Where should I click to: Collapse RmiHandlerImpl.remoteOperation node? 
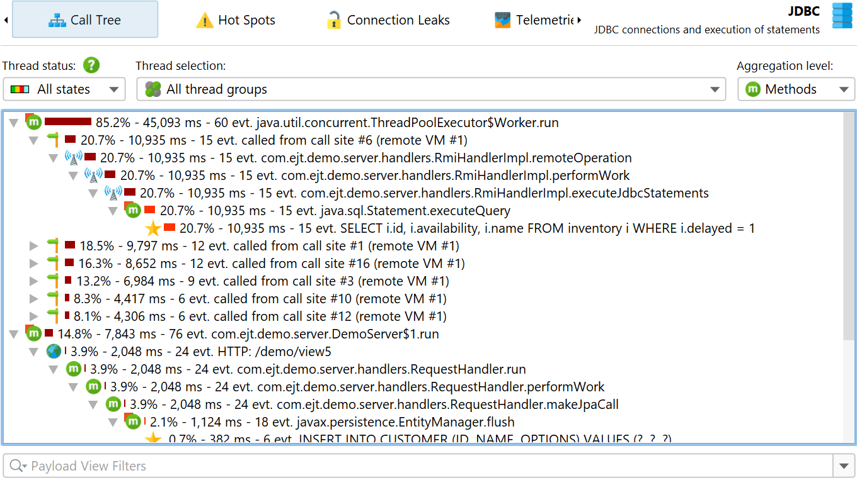(x=54, y=158)
